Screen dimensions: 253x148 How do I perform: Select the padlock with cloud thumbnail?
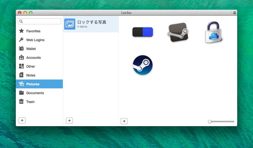pyautogui.click(x=213, y=32)
